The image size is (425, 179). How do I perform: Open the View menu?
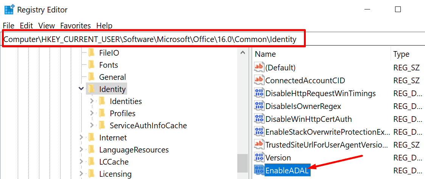[x=46, y=26]
